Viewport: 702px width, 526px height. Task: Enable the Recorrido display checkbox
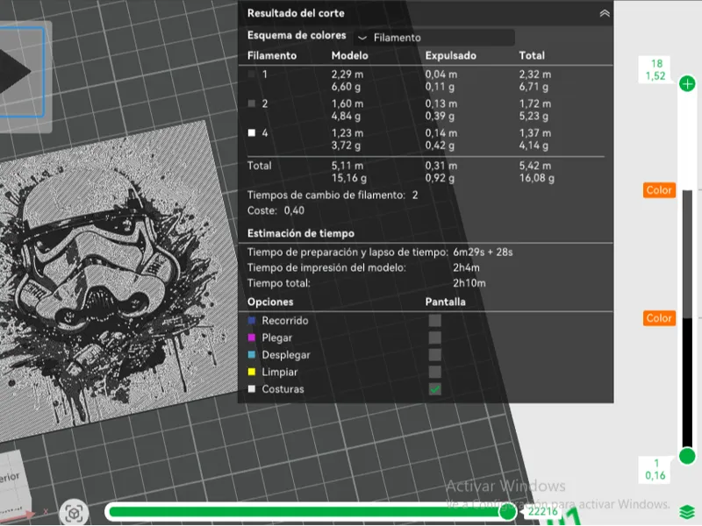(x=434, y=320)
